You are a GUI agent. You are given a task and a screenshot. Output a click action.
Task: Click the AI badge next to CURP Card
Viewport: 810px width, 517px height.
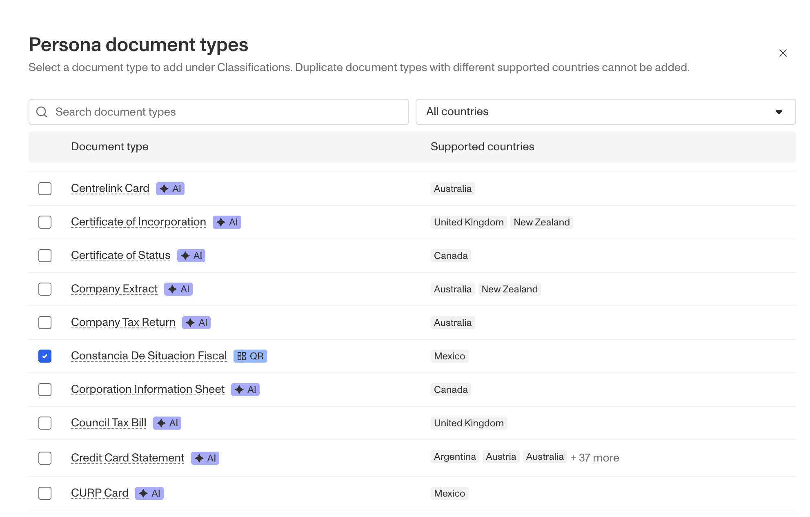pyautogui.click(x=149, y=493)
